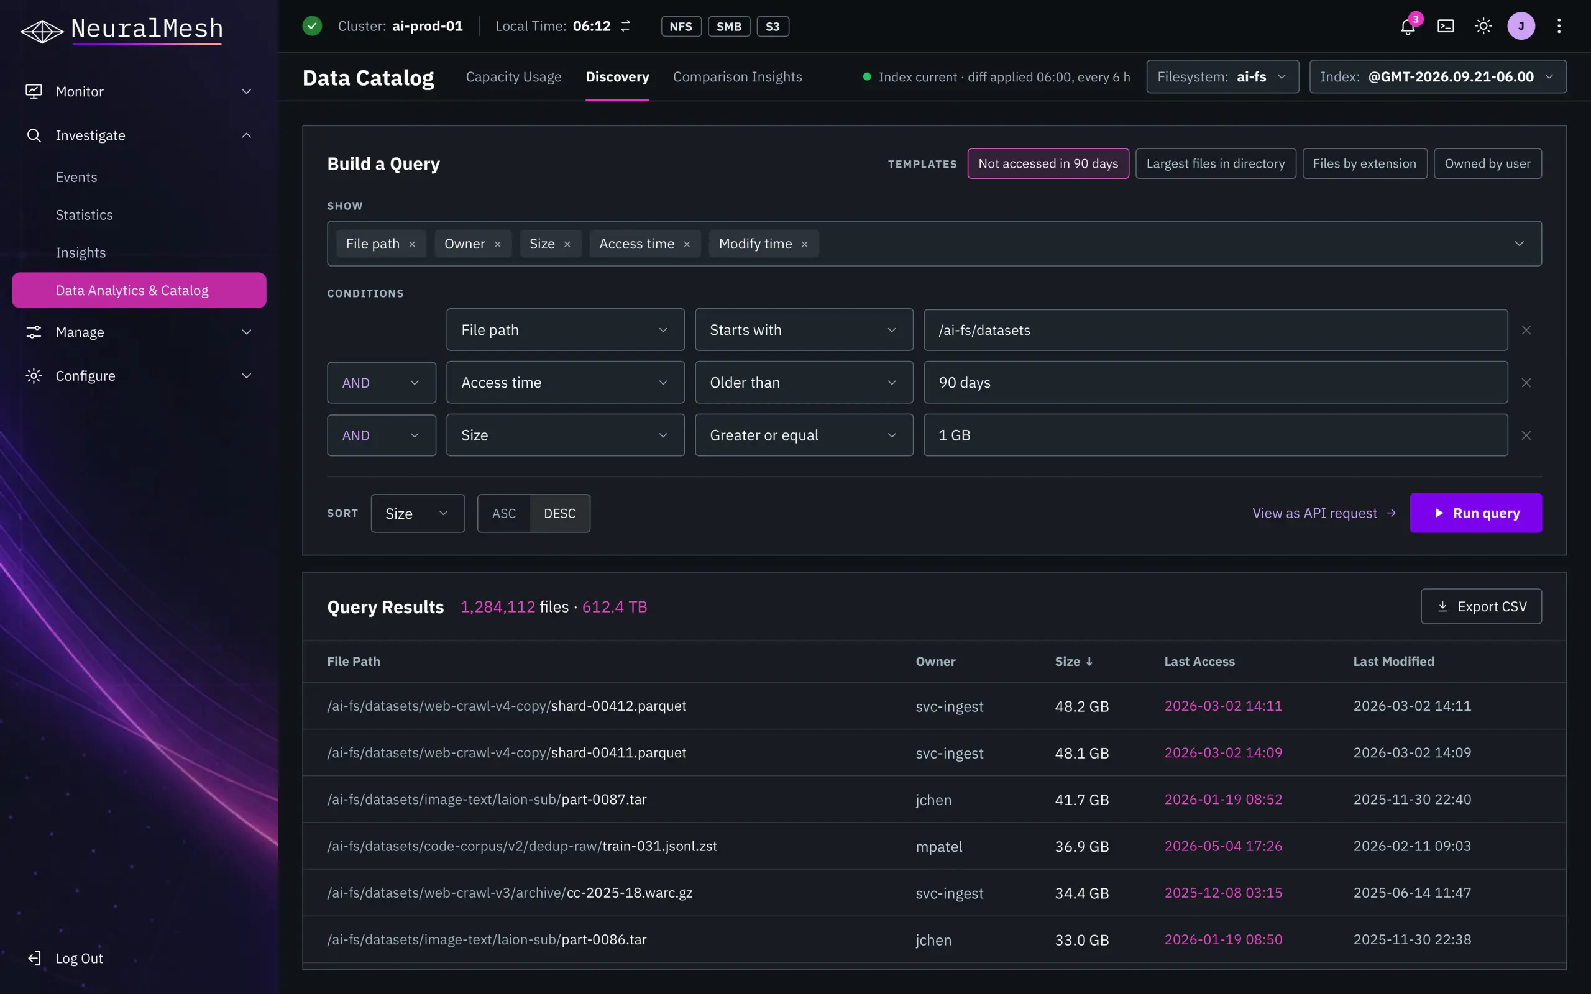This screenshot has height=994, width=1591.
Task: Open the Sort by Size dropdown
Action: click(418, 513)
